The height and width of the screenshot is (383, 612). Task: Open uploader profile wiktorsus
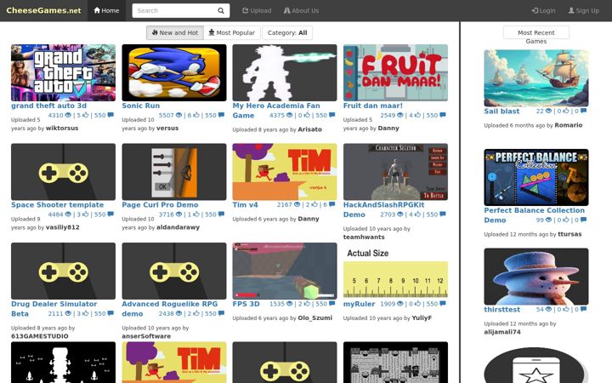point(62,129)
